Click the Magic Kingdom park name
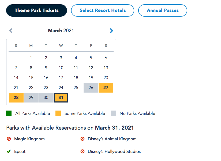The width and height of the screenshot is (221, 161). click(x=29, y=139)
